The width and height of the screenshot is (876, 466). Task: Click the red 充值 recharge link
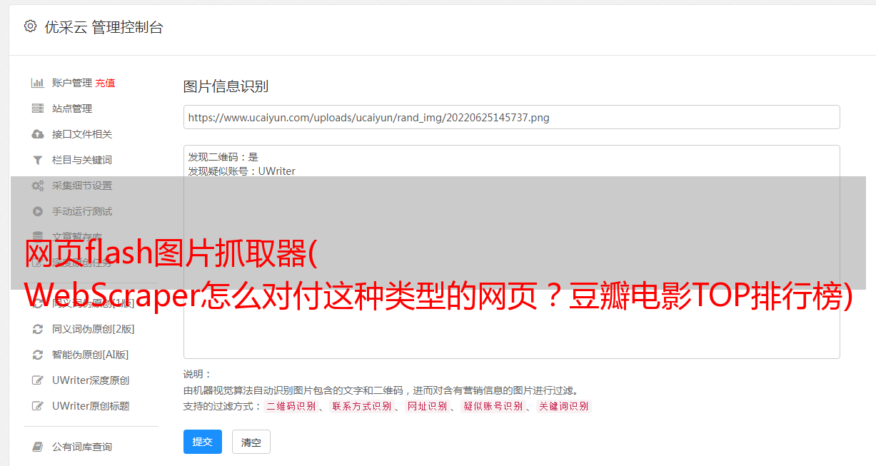coord(105,83)
